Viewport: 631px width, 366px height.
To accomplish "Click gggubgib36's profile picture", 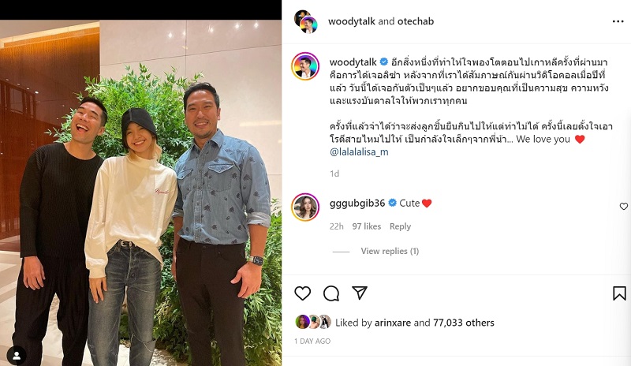I will (305, 207).
